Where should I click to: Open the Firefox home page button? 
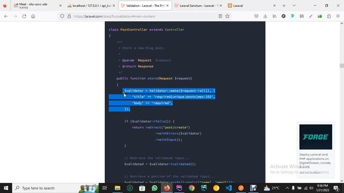(x=33, y=16)
